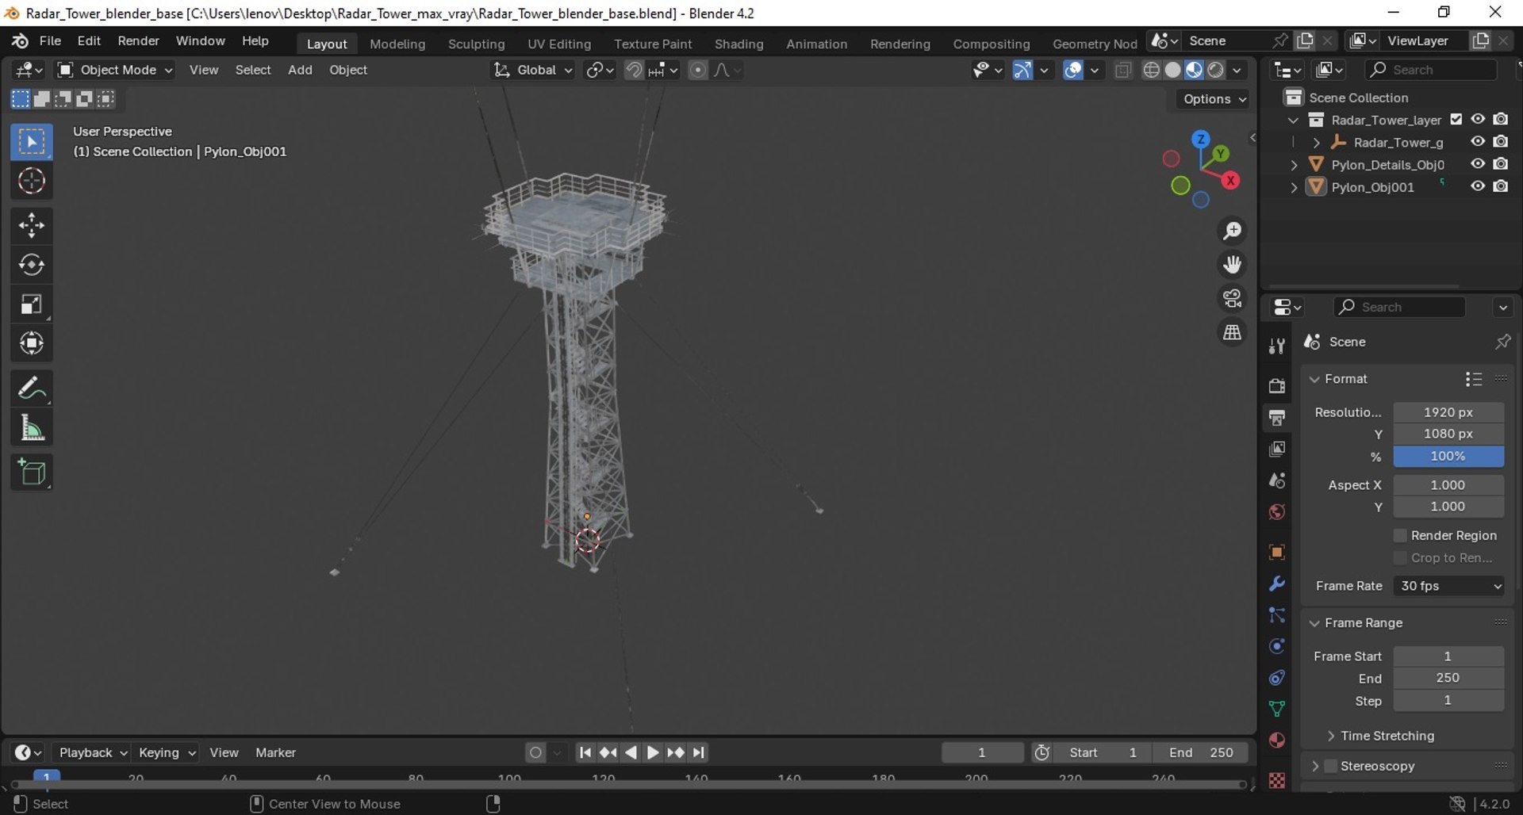Open the Material properties tab
The height and width of the screenshot is (815, 1523).
click(x=1277, y=740)
